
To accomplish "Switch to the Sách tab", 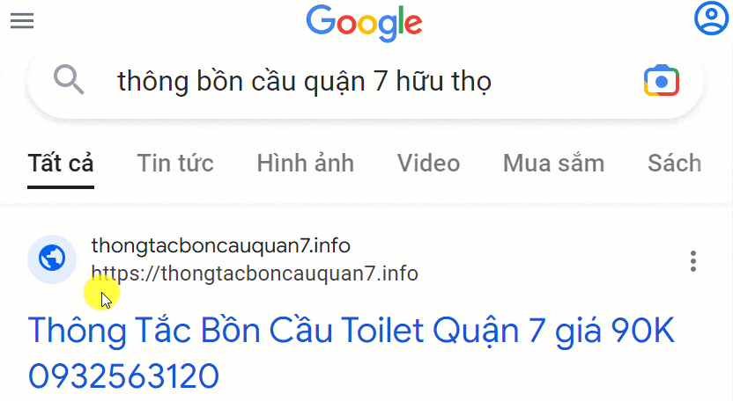I will 675,164.
